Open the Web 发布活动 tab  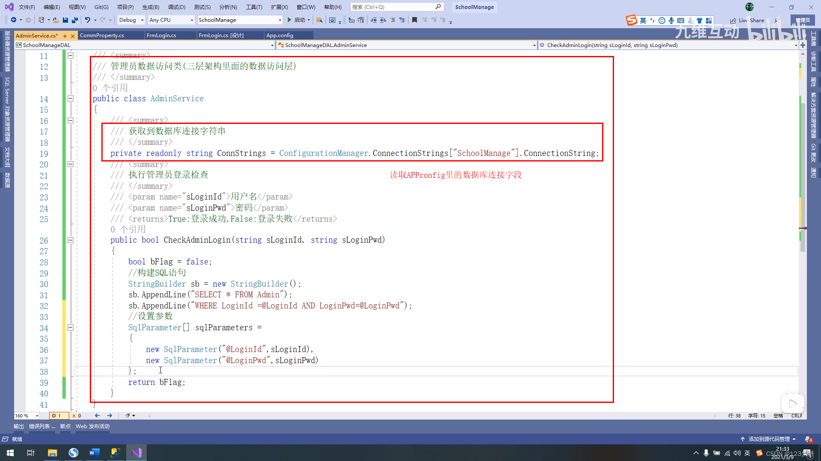click(93, 426)
